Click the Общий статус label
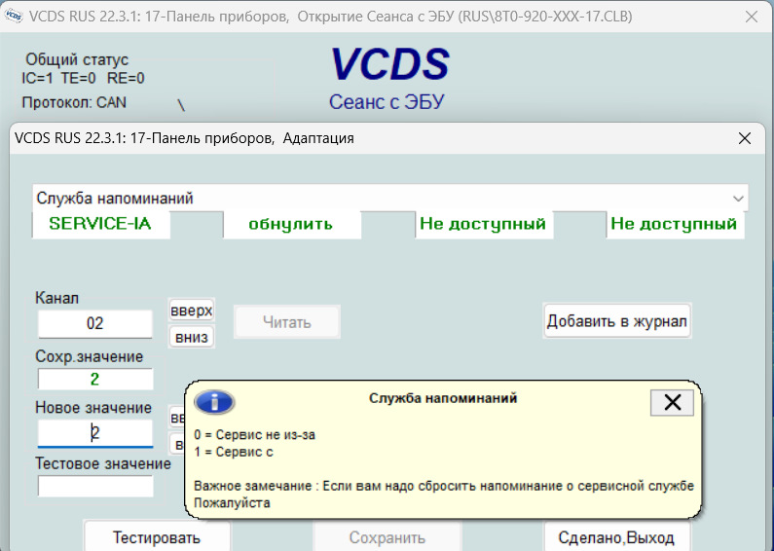Viewport: 774px width, 551px height. click(x=77, y=59)
